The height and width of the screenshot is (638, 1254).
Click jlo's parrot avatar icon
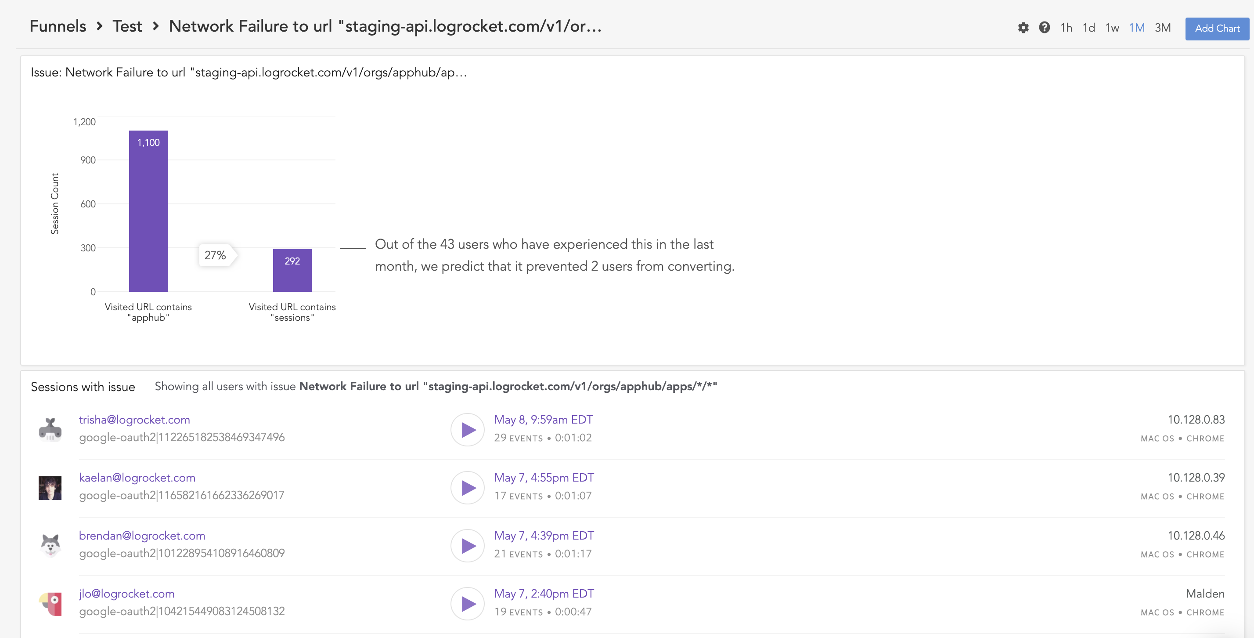pyautogui.click(x=50, y=604)
